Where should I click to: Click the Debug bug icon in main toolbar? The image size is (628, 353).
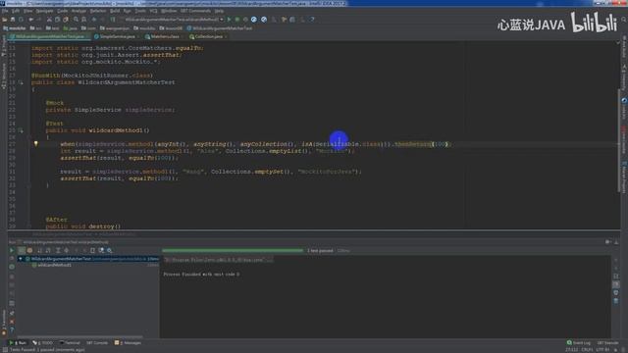point(237,20)
